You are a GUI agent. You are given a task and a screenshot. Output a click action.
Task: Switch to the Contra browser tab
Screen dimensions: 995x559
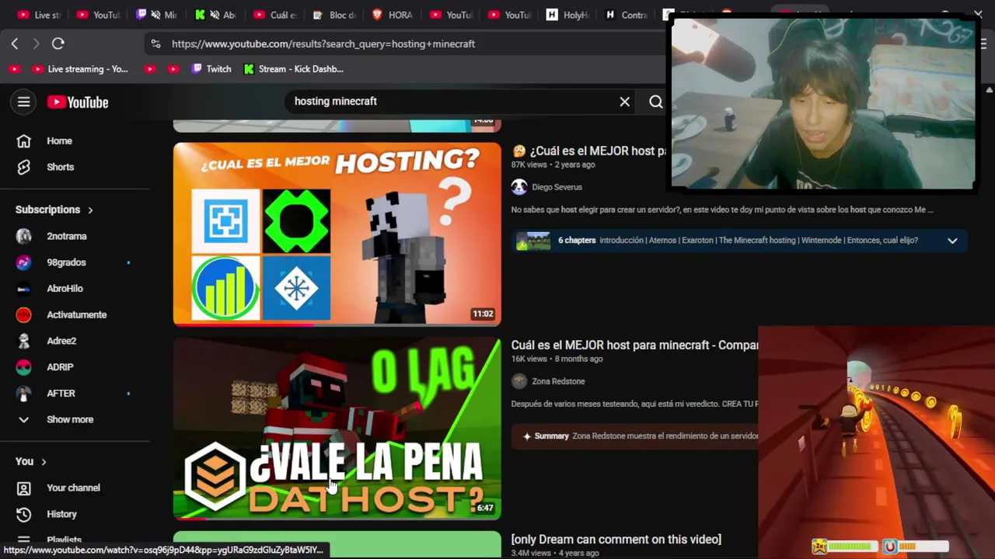[x=627, y=15]
